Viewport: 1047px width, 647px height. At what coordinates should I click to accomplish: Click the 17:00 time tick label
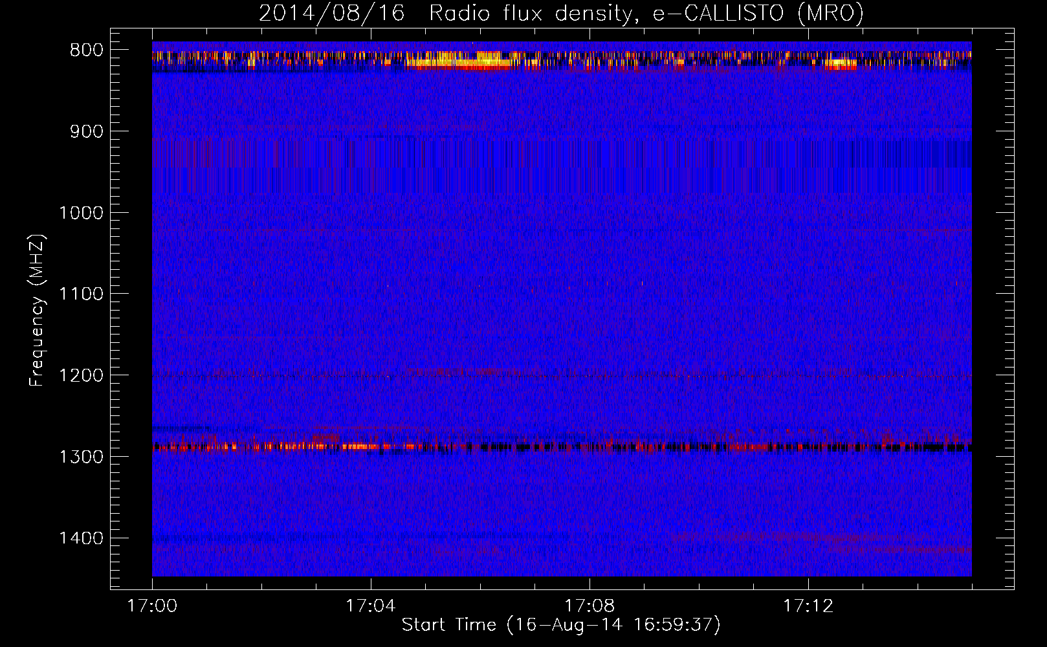tap(152, 606)
